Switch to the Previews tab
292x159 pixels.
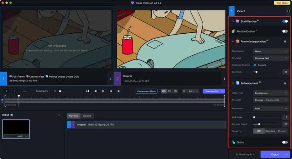[74, 116]
